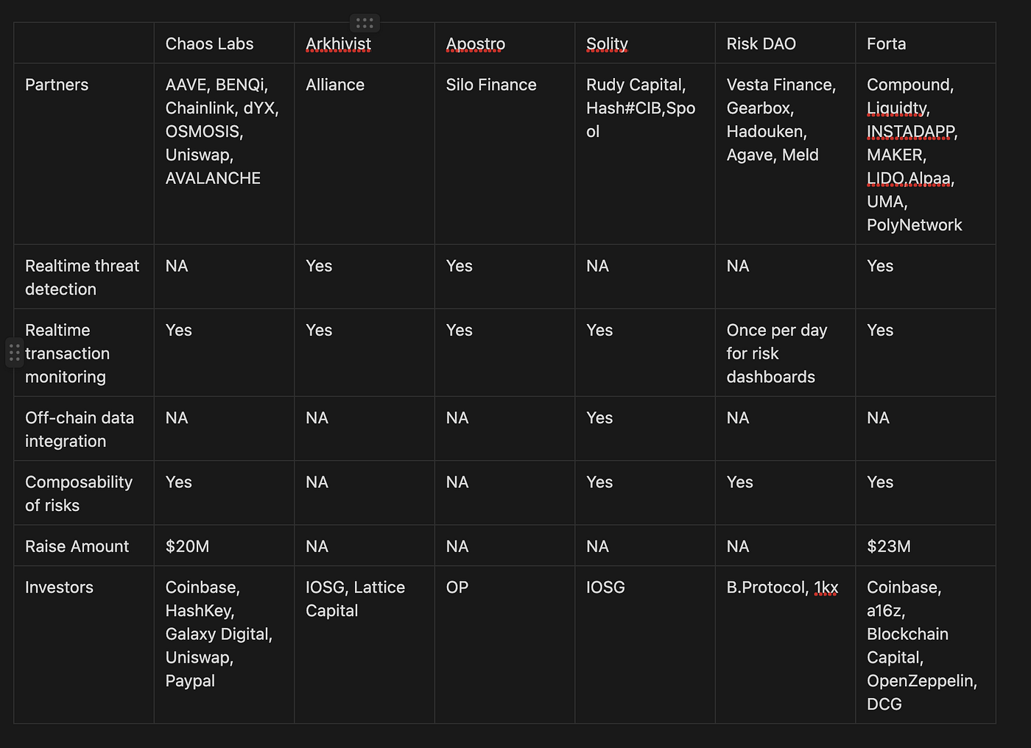Click the row drag handle beside Realtime transaction monitoring
Screen dimensions: 1031x748
point(15,353)
